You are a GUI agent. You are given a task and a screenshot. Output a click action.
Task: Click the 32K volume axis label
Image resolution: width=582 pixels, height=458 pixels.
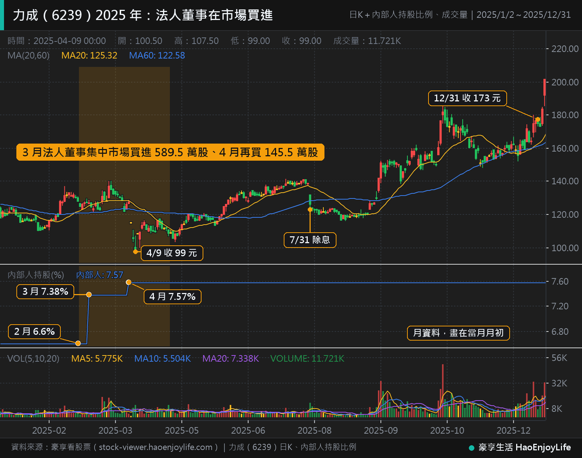point(559,383)
